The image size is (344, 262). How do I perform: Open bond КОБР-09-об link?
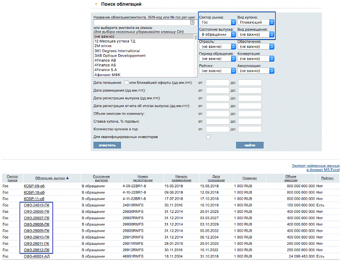pyautogui.click(x=34, y=186)
